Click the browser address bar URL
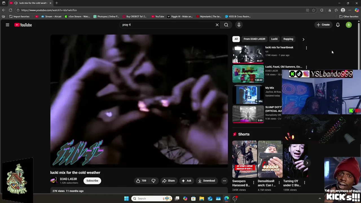The image size is (361, 203). pyautogui.click(x=49, y=10)
